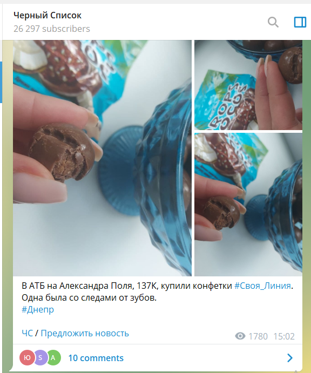Open the search icon in channel header

(x=273, y=22)
